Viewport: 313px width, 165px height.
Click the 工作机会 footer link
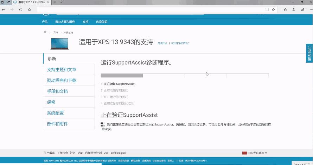[x=63, y=153]
